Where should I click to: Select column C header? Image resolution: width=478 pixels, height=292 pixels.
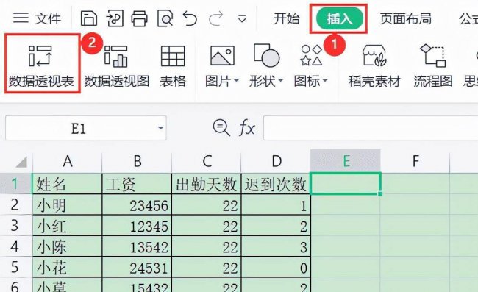tap(207, 161)
